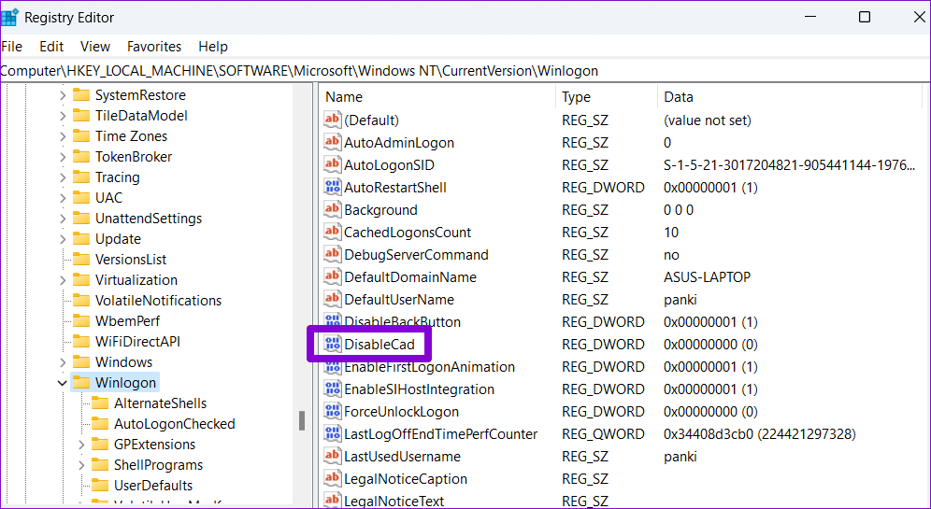Screen dimensions: 931x509
Task: Expand the Windows key
Action: tap(63, 362)
